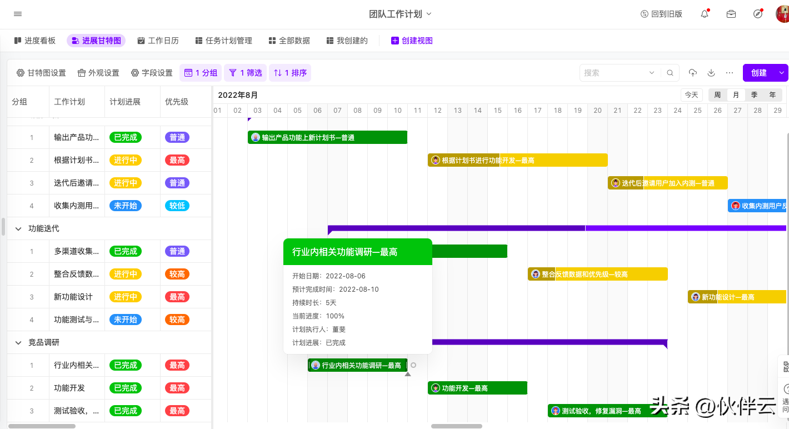Viewport: 789px width, 429px height.
Task: Open the 团队工作计划 title dropdown
Action: (x=400, y=14)
